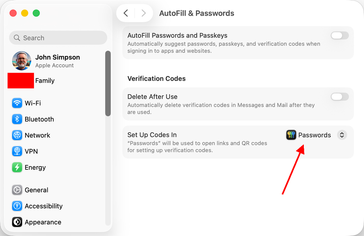Click John Simpson's profile picture

click(22, 61)
